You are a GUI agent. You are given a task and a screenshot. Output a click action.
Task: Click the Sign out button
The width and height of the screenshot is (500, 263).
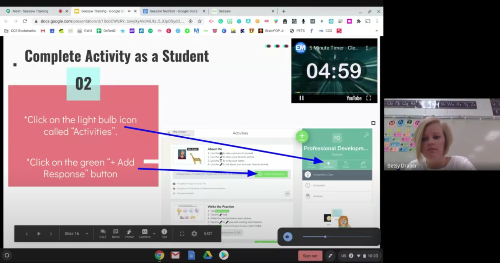pos(310,255)
